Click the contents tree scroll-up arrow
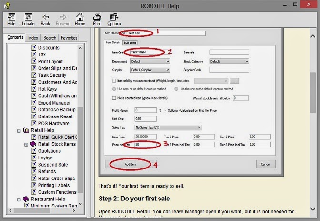 pyautogui.click(x=80, y=48)
